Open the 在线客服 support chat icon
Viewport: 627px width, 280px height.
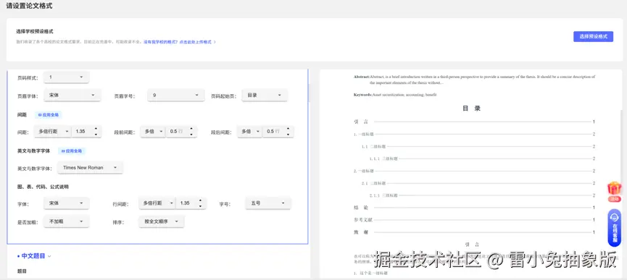[614, 228]
